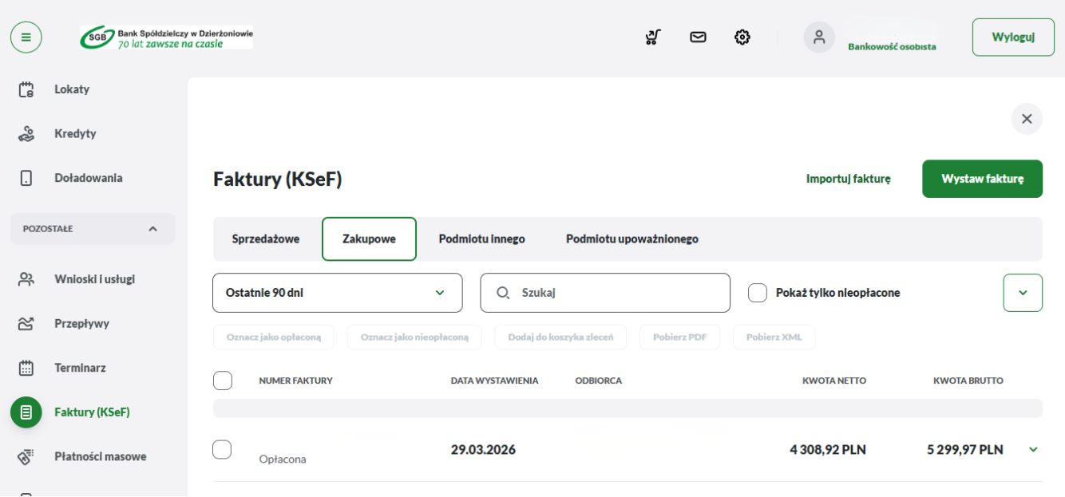Image resolution: width=1065 pixels, height=497 pixels.
Task: Open the orders basket cart icon
Action: click(653, 37)
